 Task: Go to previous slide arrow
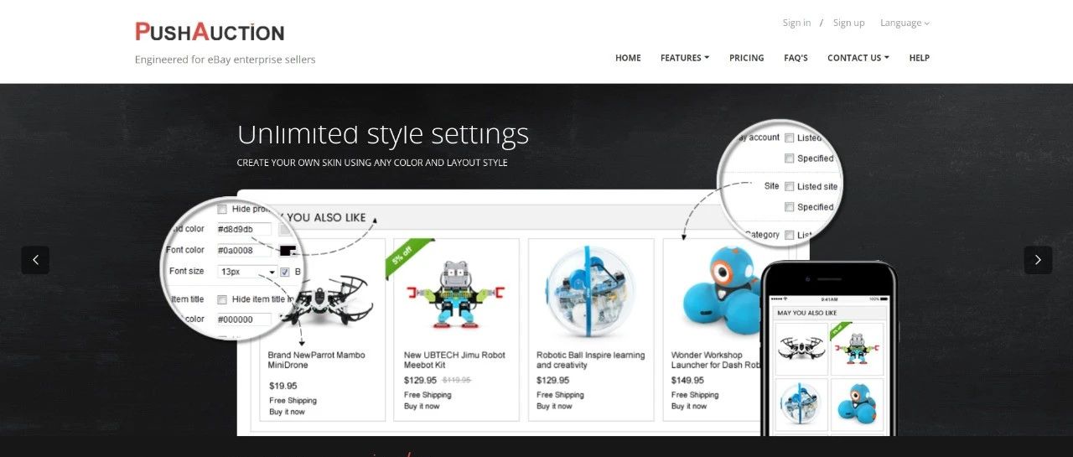35,260
